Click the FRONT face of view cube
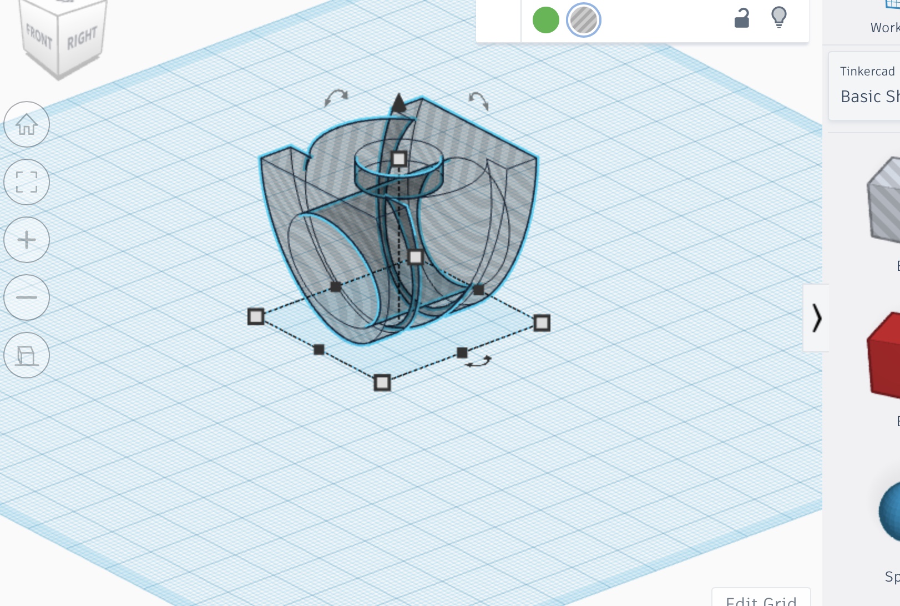Screen dimensions: 900x606 (39, 38)
